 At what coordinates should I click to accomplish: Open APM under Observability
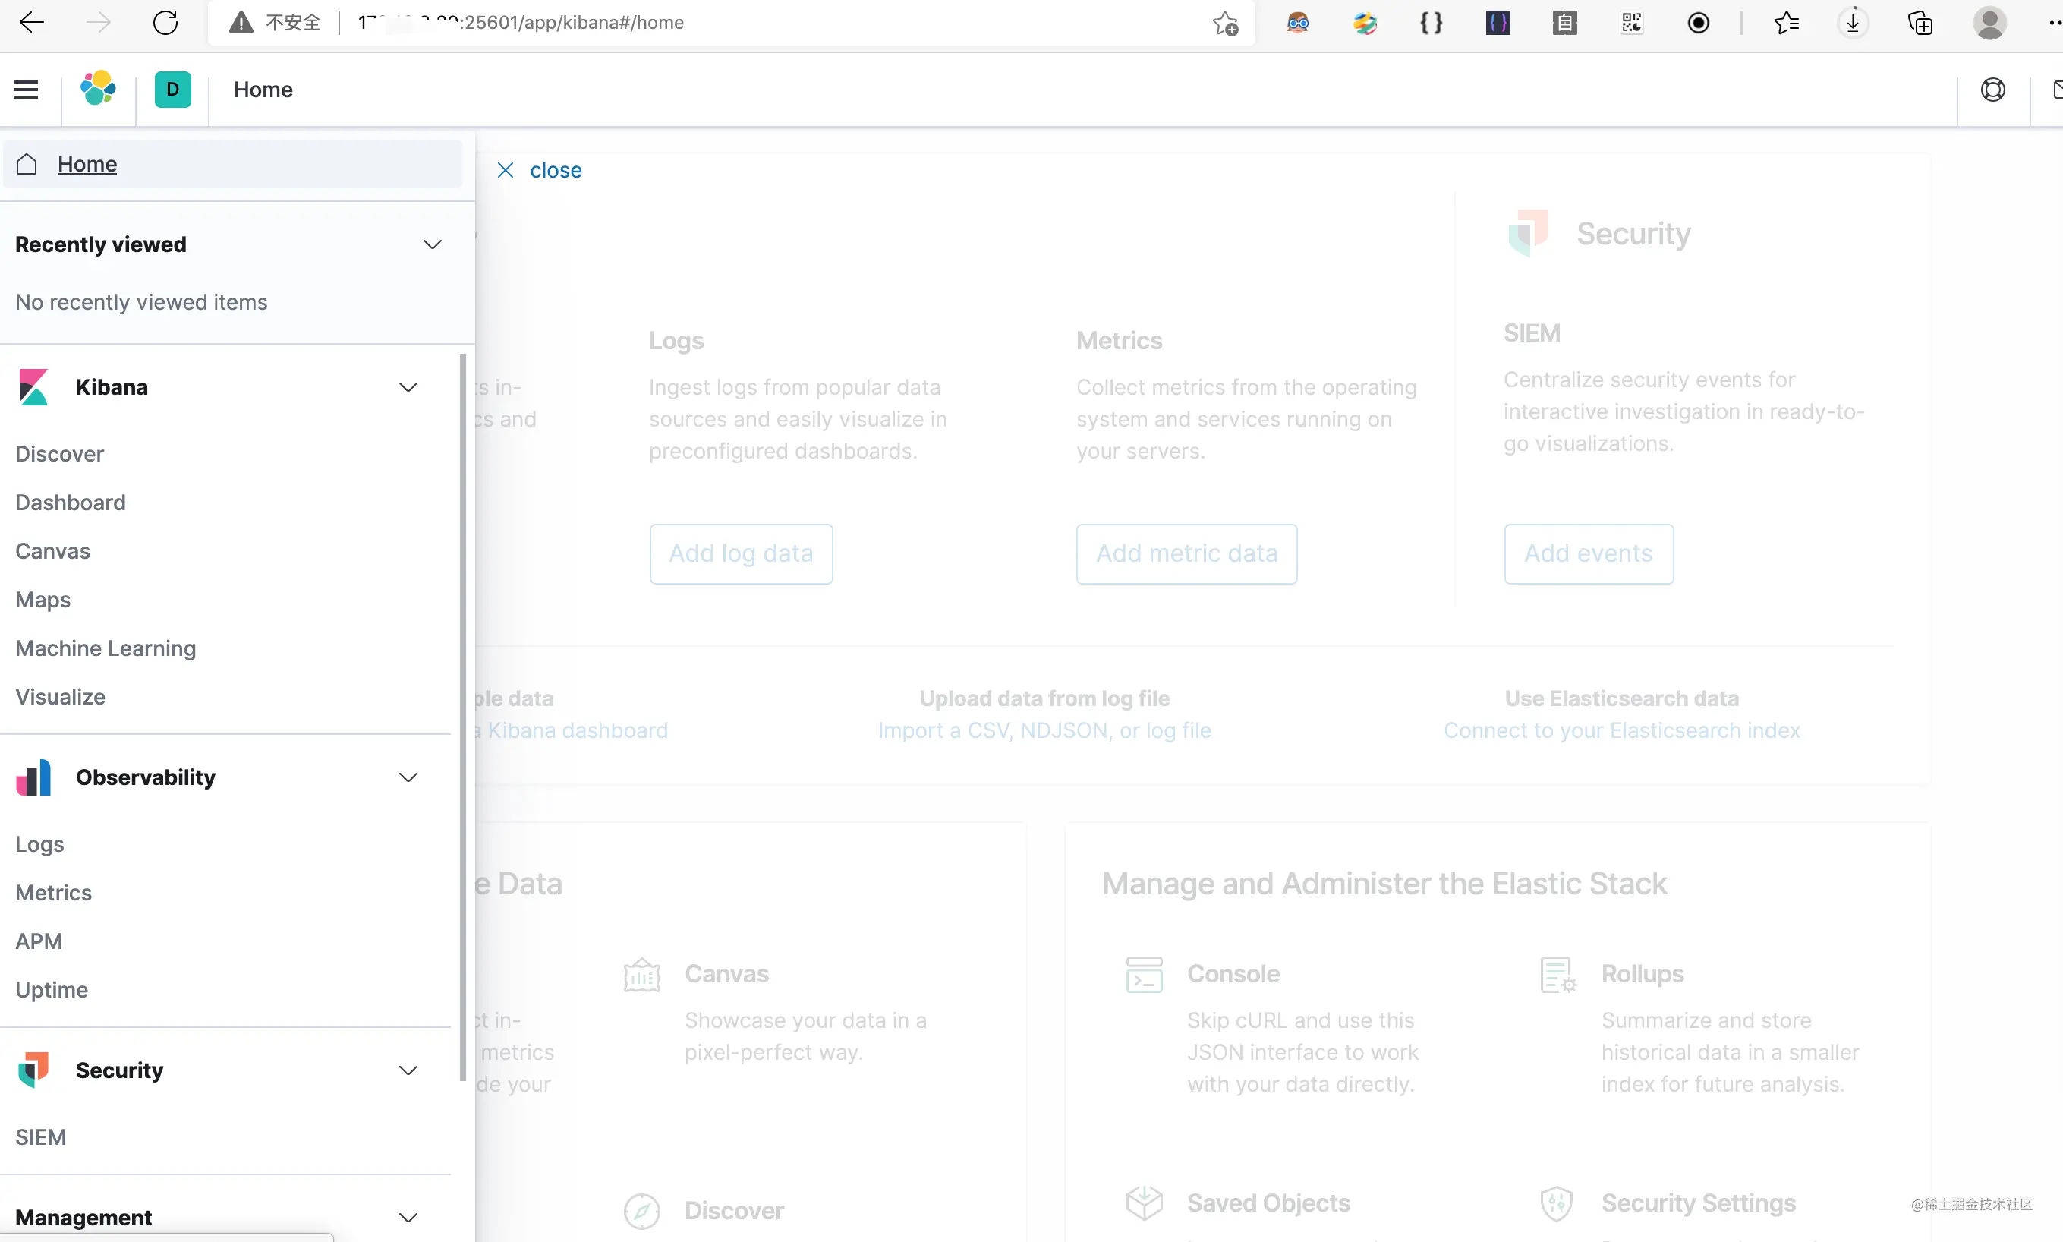coord(39,941)
